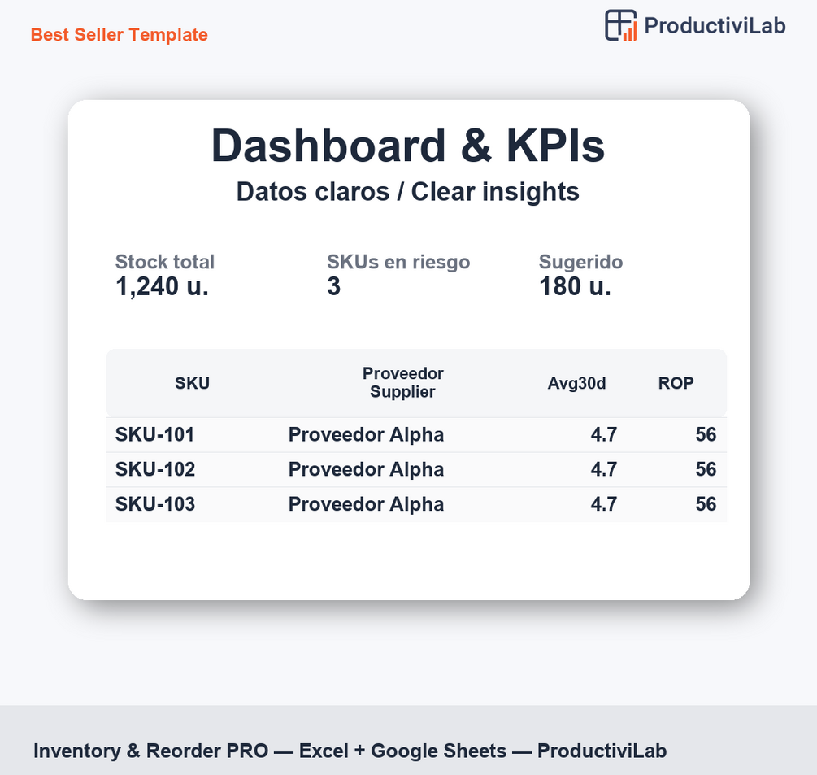The height and width of the screenshot is (775, 817).
Task: Select the SKUs en riesgo KPI label
Action: (398, 262)
